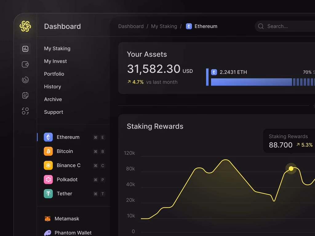Click the Bitcoin coin icon

(x=48, y=151)
